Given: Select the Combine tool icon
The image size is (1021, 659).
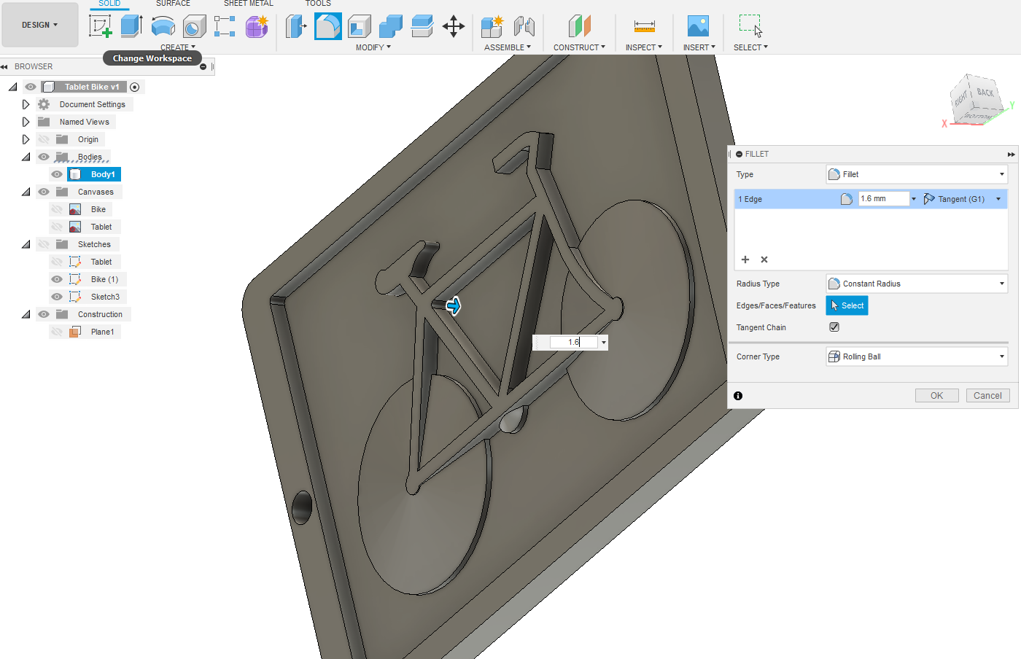Looking at the screenshot, I should tap(391, 27).
